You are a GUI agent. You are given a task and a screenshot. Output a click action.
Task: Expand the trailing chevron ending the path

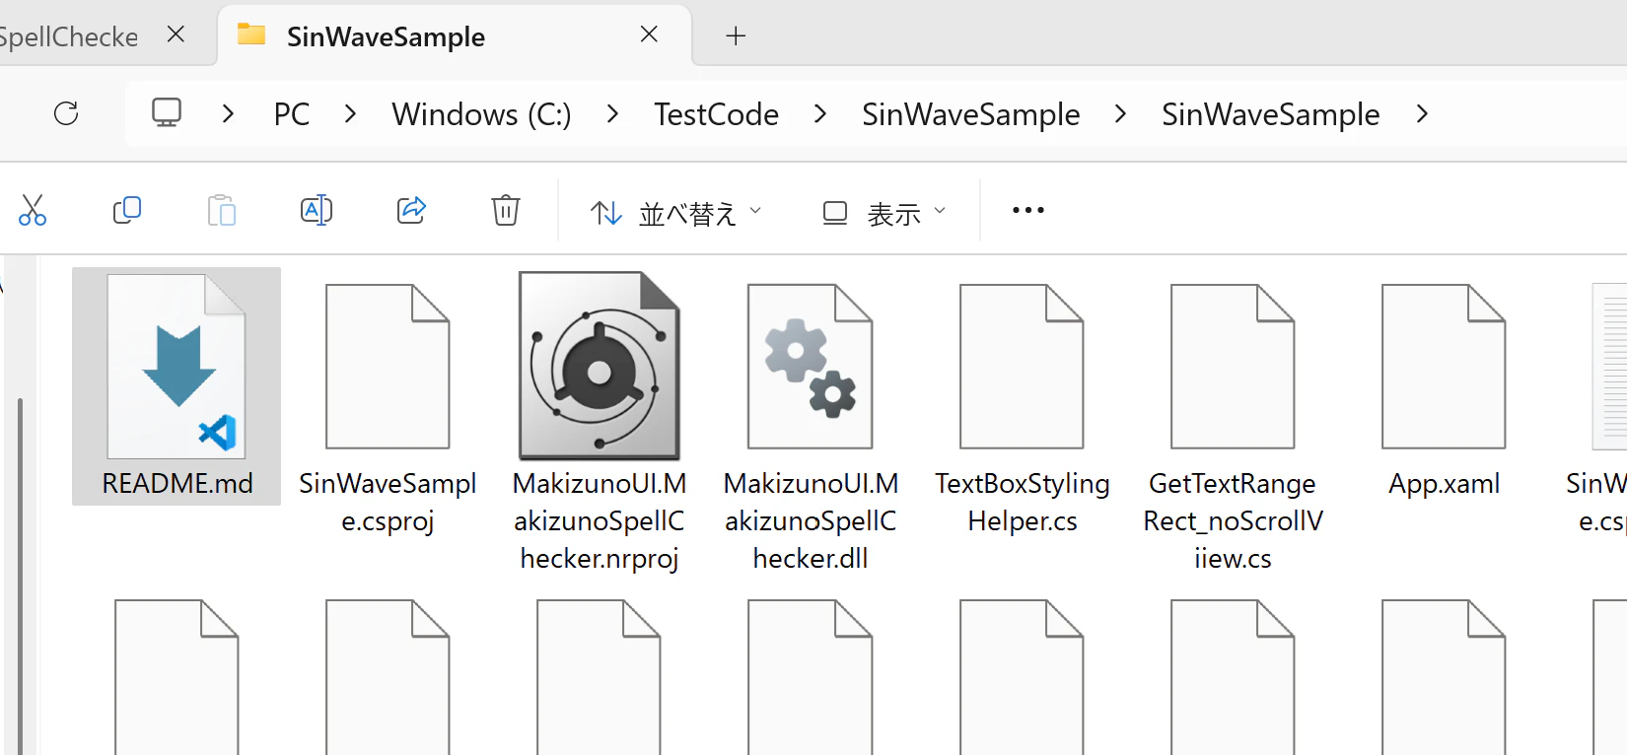pos(1422,114)
